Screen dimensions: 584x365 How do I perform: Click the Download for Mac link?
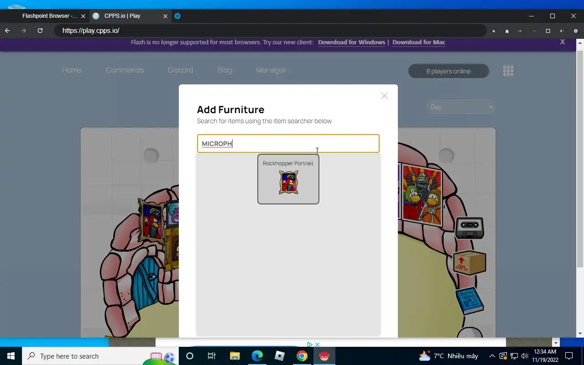click(x=419, y=42)
